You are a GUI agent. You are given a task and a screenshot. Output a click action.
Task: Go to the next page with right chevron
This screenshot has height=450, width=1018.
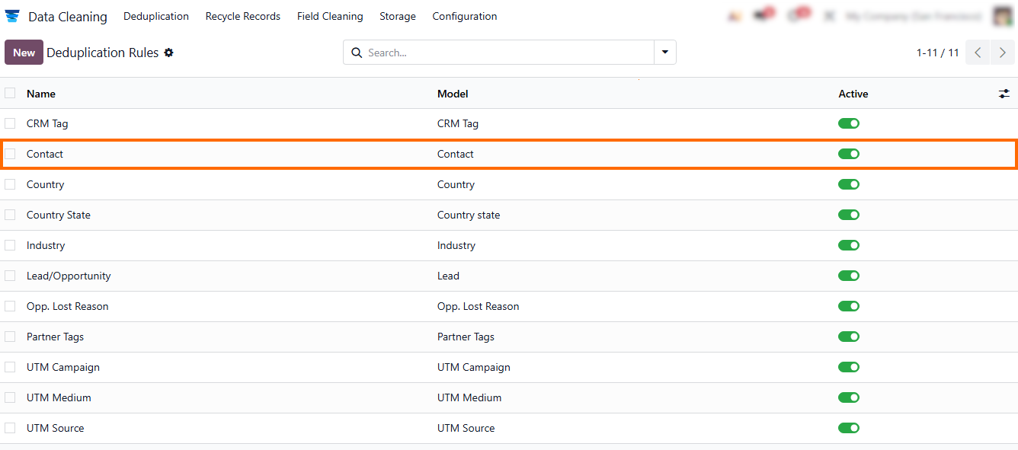(x=1002, y=53)
